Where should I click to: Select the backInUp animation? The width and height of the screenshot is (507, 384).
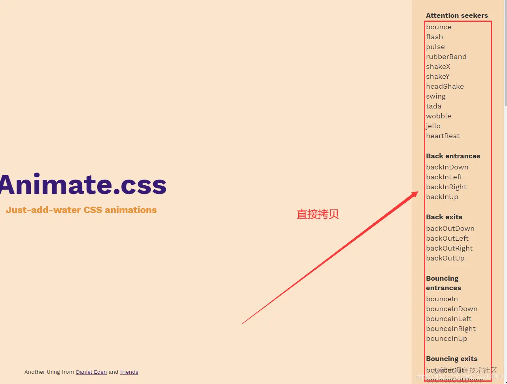pos(442,197)
